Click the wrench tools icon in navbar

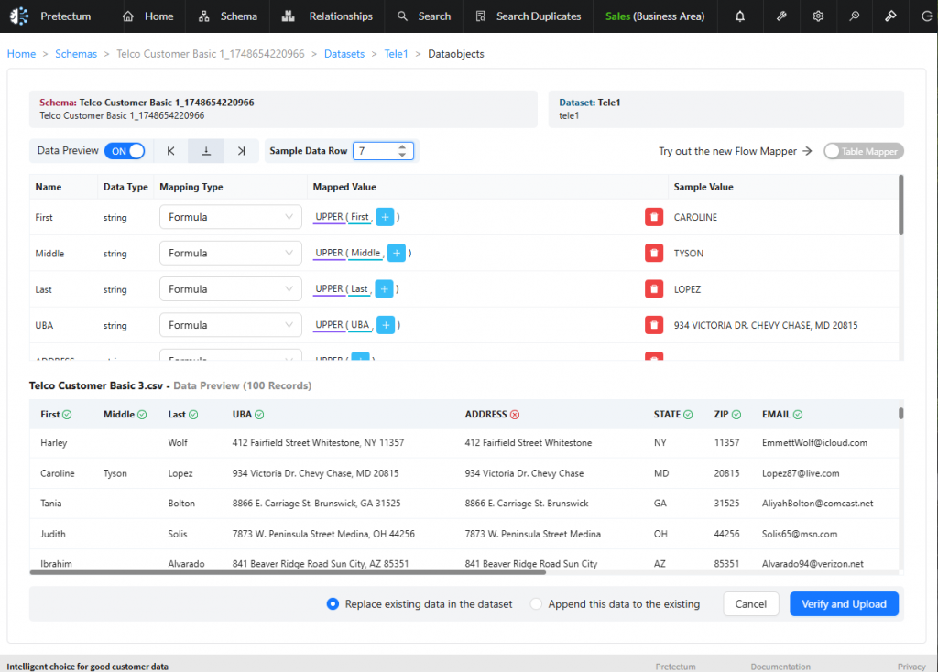pos(781,16)
